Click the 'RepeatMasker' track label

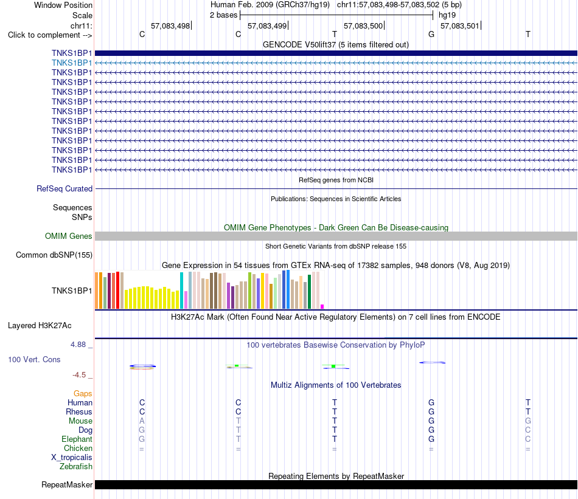tap(67, 484)
